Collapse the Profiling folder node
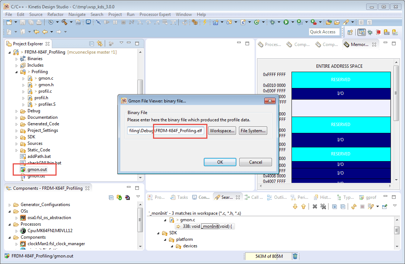 point(17,72)
